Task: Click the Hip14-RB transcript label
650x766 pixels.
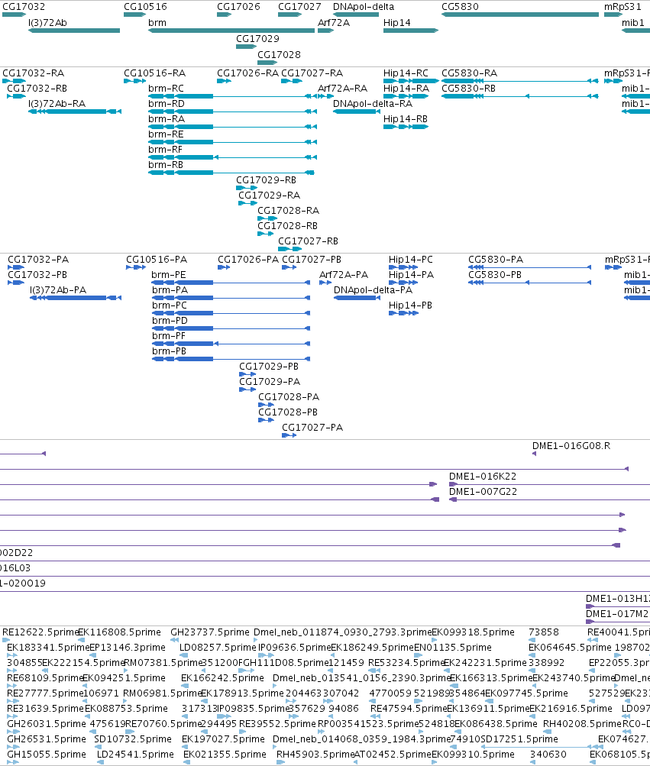Action: point(405,119)
